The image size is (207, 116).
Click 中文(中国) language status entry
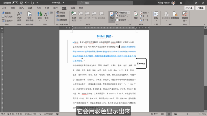coord(48,114)
